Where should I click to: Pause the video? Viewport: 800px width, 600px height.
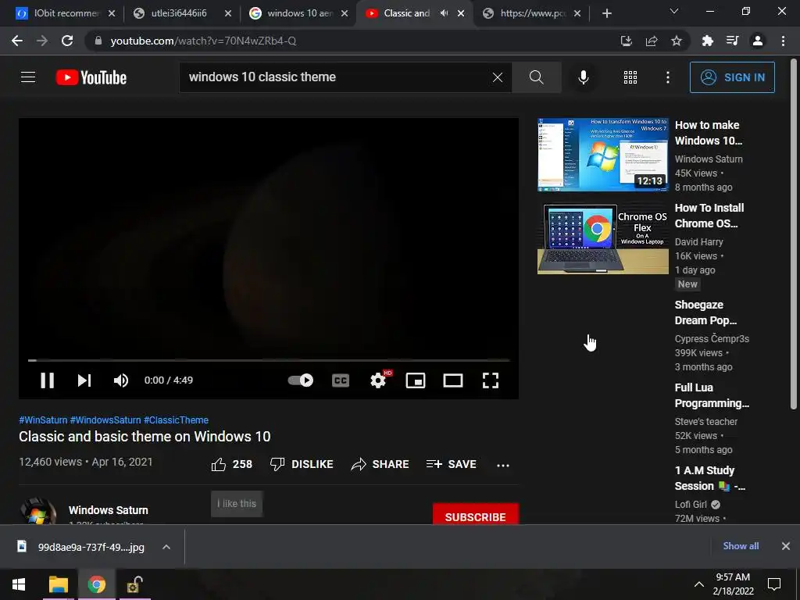(x=48, y=380)
